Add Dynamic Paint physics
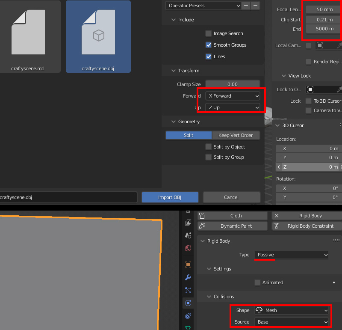 pos(233,226)
